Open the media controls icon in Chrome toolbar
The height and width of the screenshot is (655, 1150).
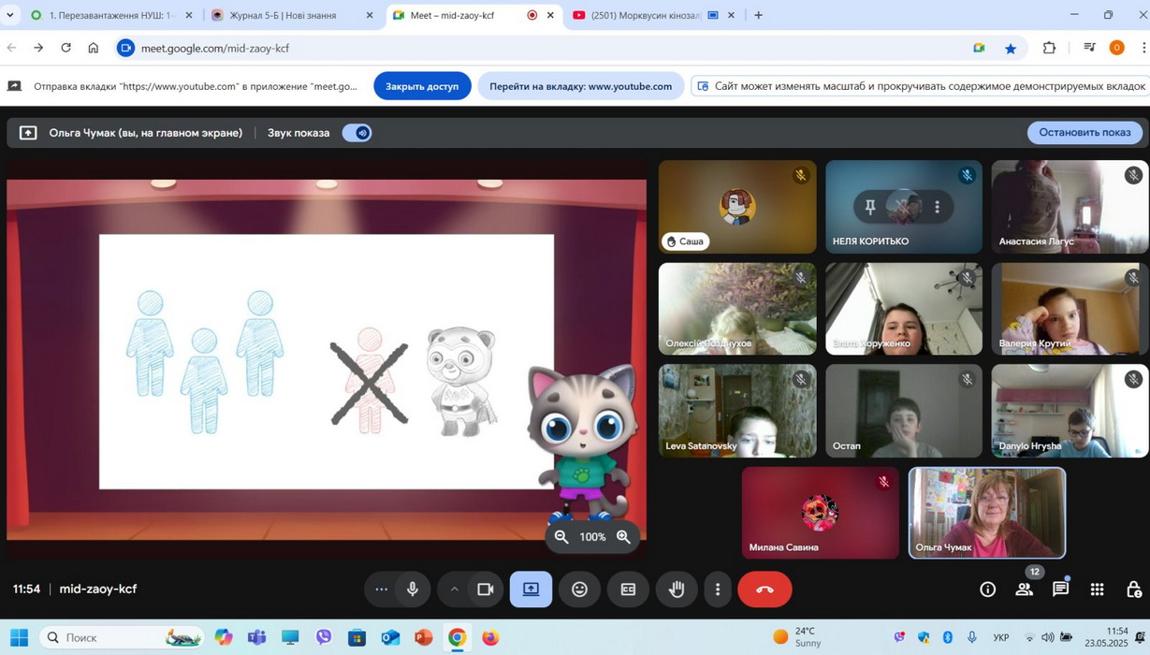pos(1089,48)
